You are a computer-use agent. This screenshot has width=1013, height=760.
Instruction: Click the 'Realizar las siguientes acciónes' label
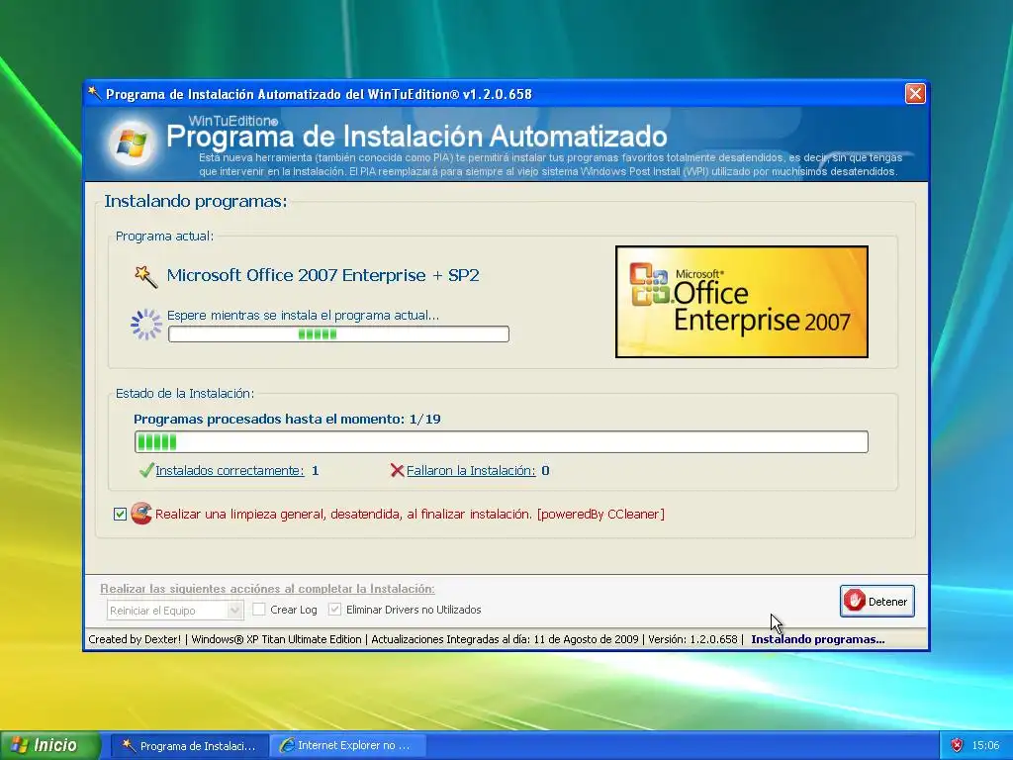[x=267, y=589]
